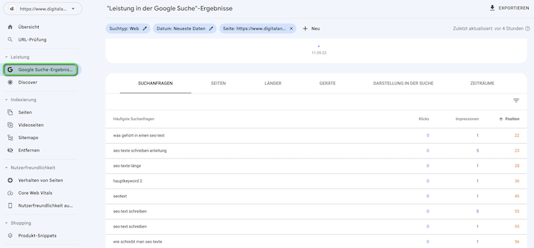534x248 pixels.
Task: Click the Core Web Vitals gauge icon
Action: (x=10, y=193)
